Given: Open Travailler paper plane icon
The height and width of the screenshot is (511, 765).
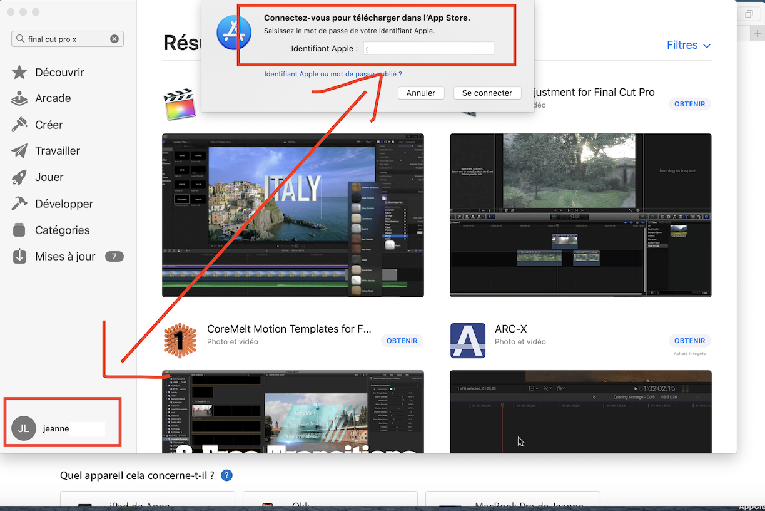Looking at the screenshot, I should pos(19,152).
